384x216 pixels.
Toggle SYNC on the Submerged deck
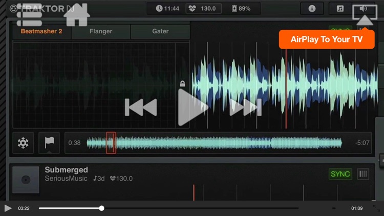pyautogui.click(x=340, y=174)
